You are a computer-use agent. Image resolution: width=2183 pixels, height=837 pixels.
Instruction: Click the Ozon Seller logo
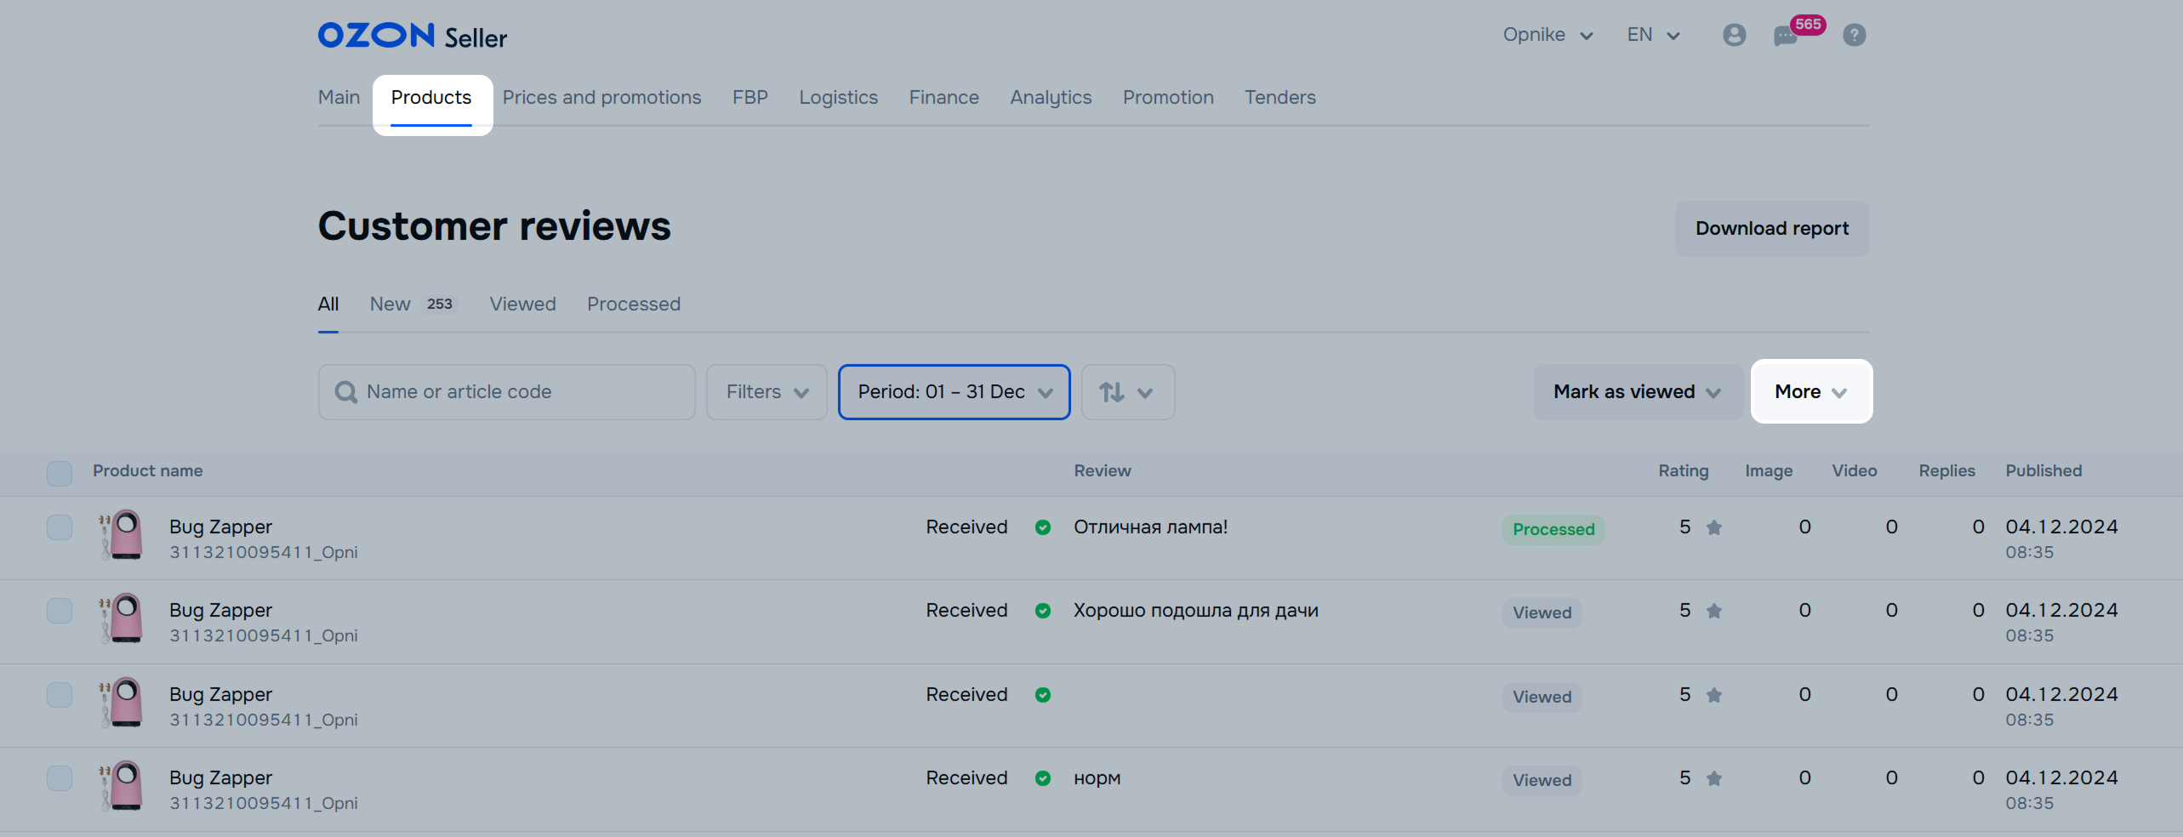[x=412, y=36]
